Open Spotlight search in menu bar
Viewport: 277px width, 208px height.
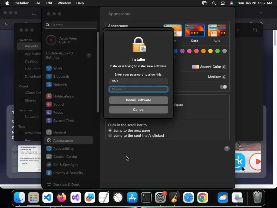pyautogui.click(x=214, y=3)
